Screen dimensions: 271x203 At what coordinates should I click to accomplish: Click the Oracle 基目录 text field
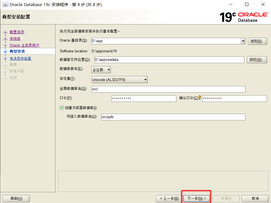(166, 41)
